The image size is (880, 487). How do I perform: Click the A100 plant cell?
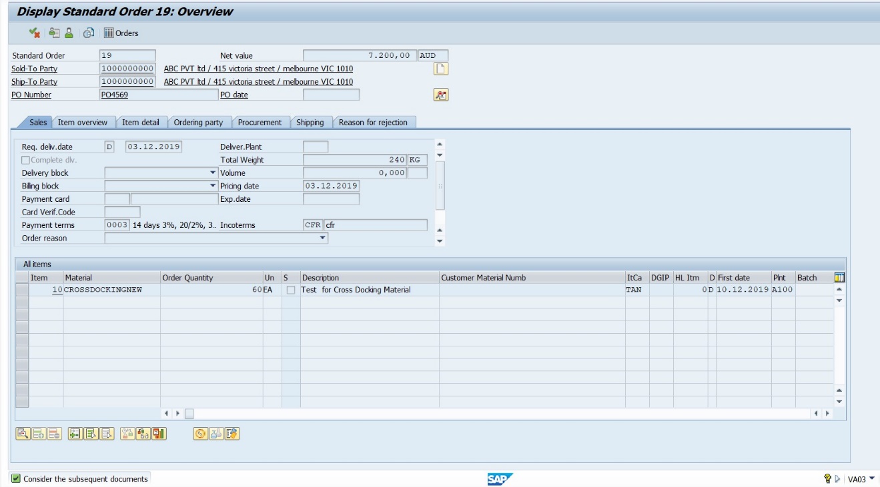tap(783, 290)
